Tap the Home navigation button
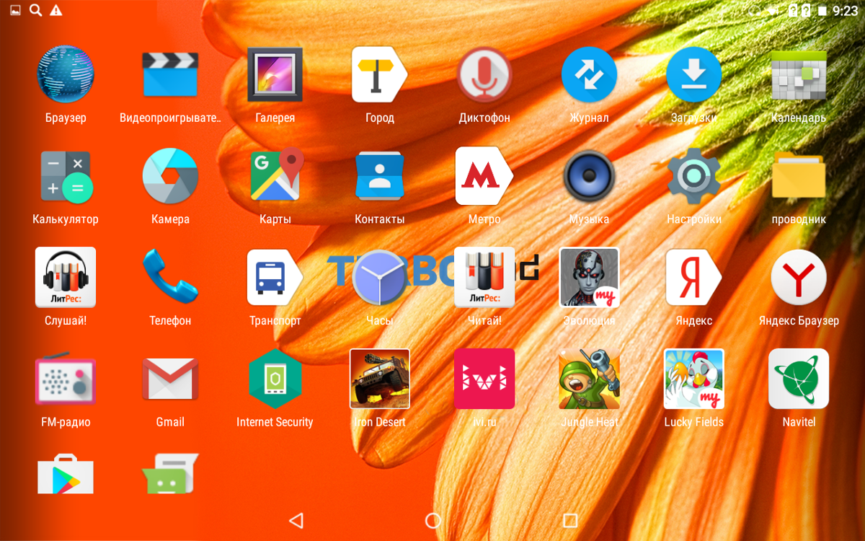The image size is (865, 541). coord(432,520)
